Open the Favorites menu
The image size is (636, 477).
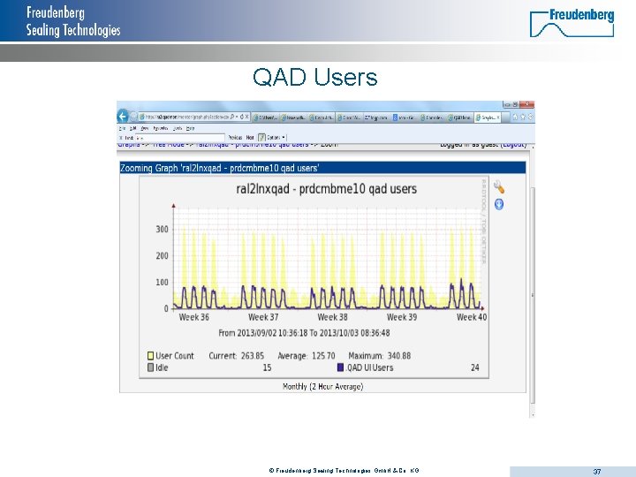tap(161, 128)
